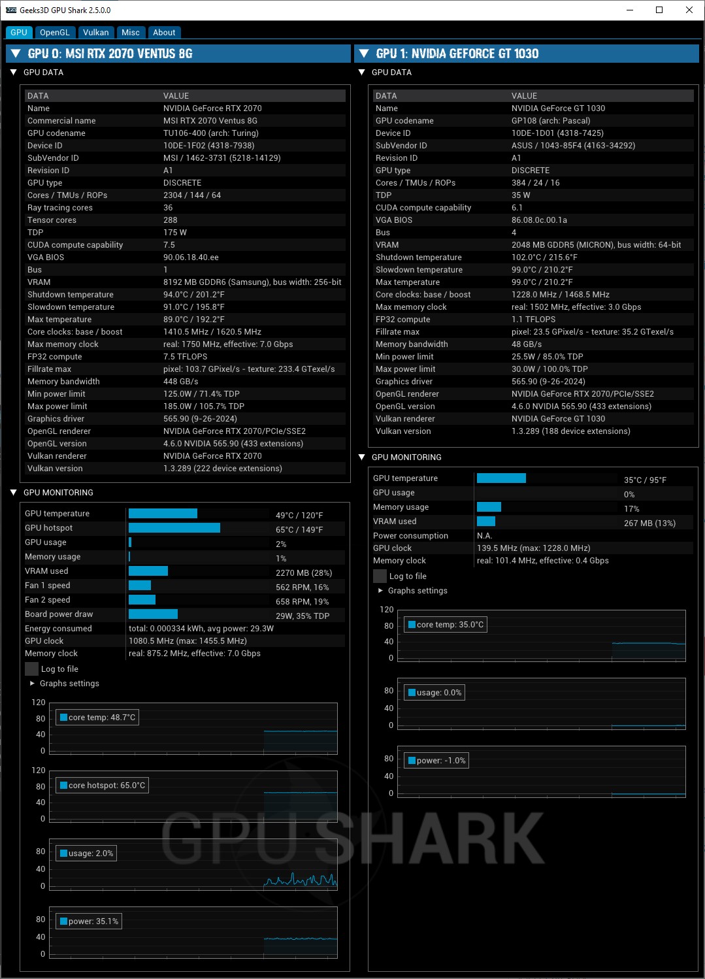Click the usage 2.0% legend color square
The height and width of the screenshot is (979, 705).
point(64,854)
